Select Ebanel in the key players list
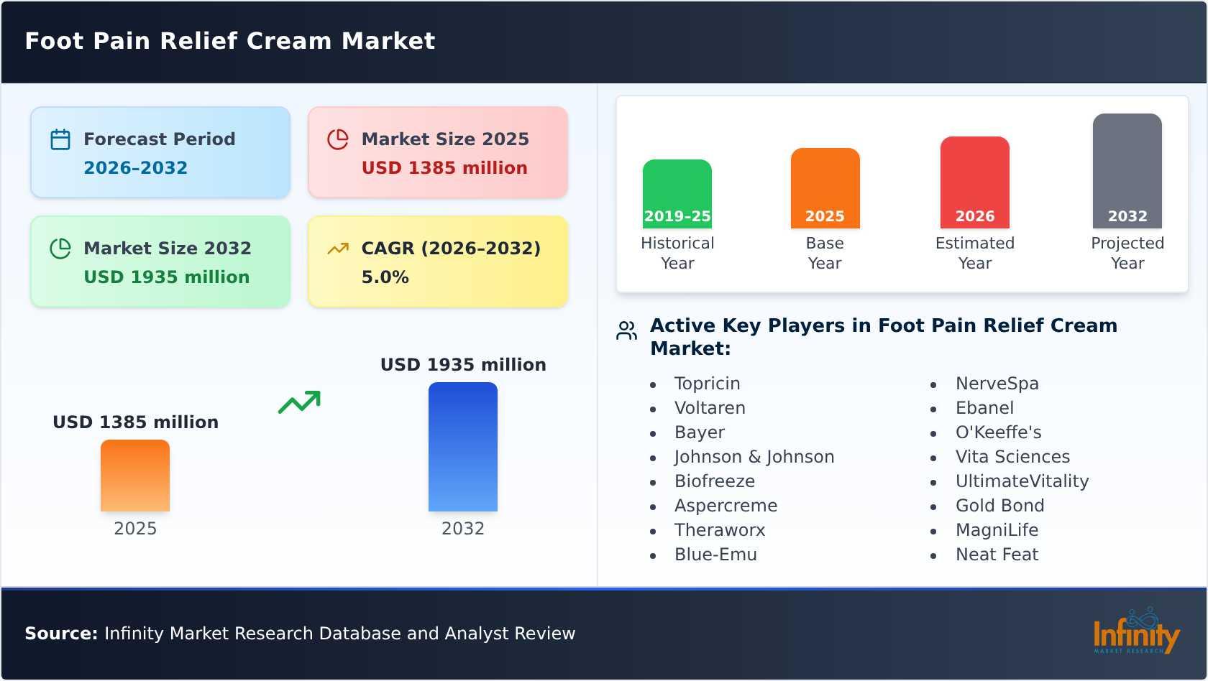Screen dimensions: 1208x681 984,408
